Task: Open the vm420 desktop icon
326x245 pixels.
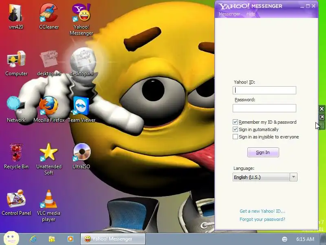Action: point(16,17)
